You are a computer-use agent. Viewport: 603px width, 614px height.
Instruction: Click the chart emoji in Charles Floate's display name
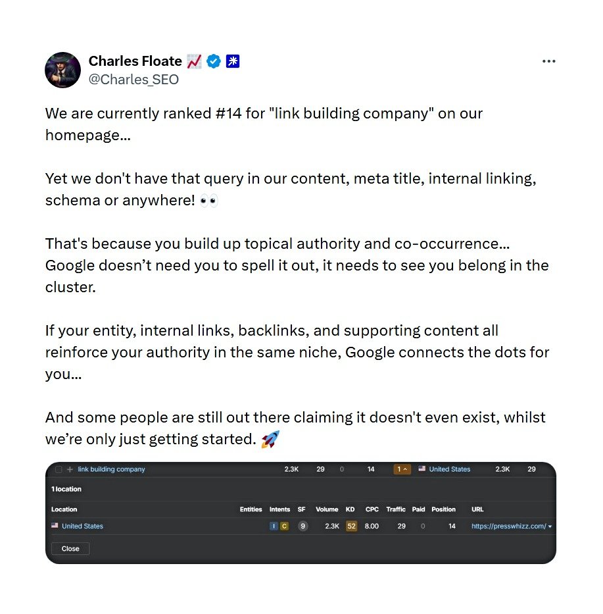(193, 61)
